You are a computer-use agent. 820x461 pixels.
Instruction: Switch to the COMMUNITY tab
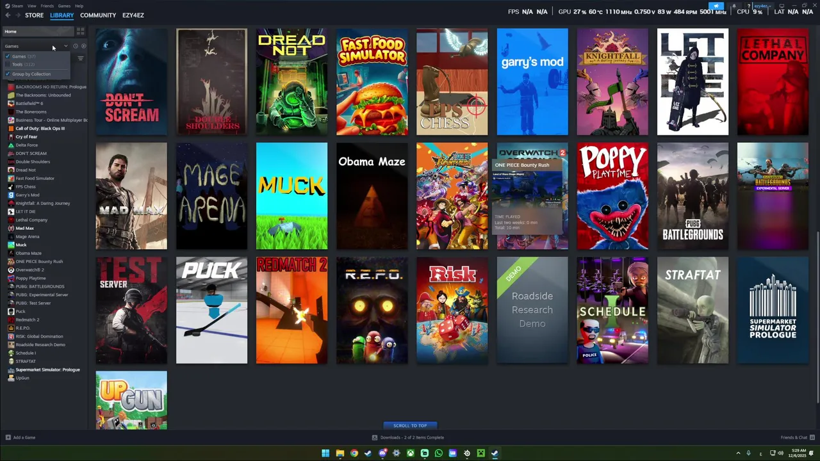tap(98, 15)
